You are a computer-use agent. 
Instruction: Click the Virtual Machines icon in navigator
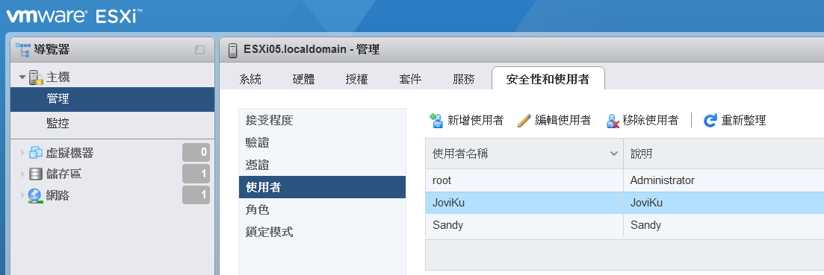coord(36,153)
